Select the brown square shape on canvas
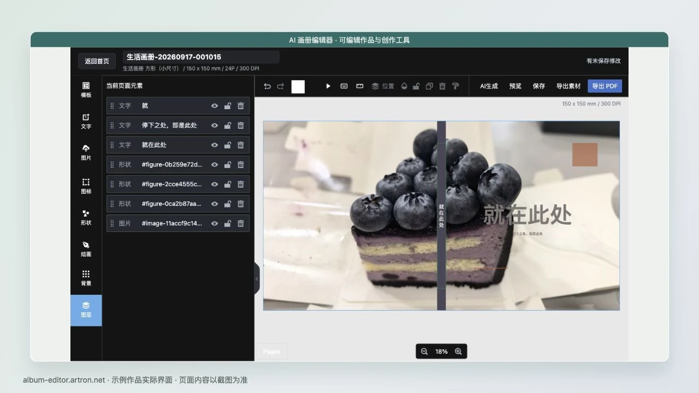Viewport: 699px width, 393px height. point(585,154)
